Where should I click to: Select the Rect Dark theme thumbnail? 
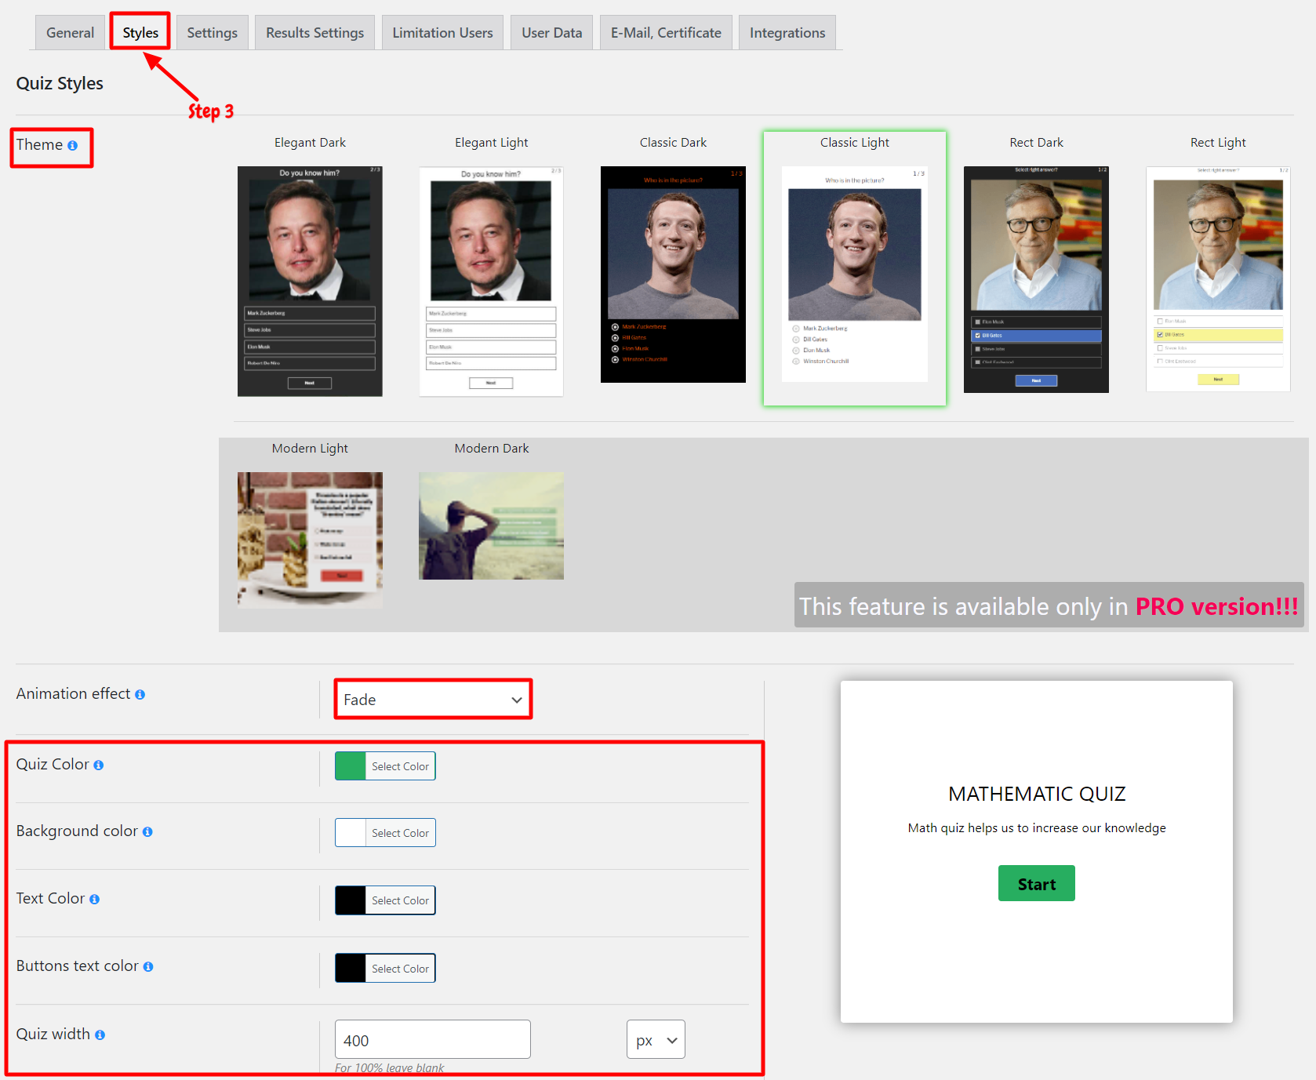pyautogui.click(x=1036, y=279)
